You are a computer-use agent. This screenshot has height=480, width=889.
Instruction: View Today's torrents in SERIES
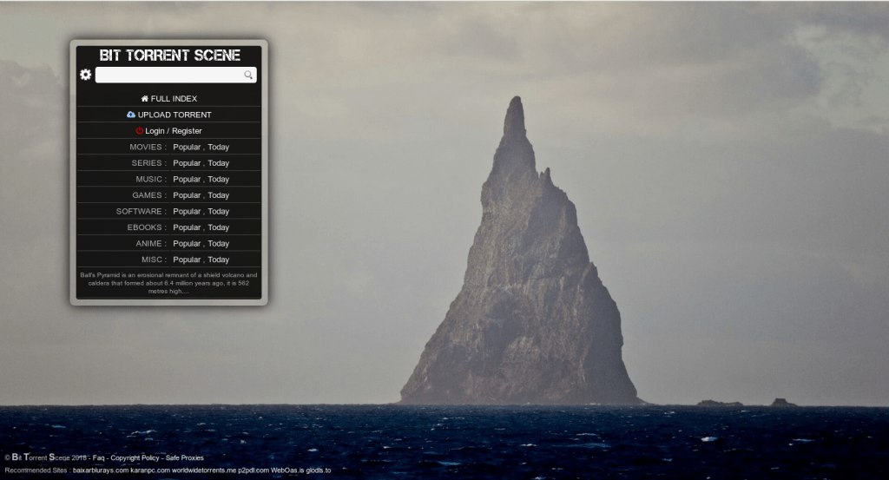click(219, 163)
